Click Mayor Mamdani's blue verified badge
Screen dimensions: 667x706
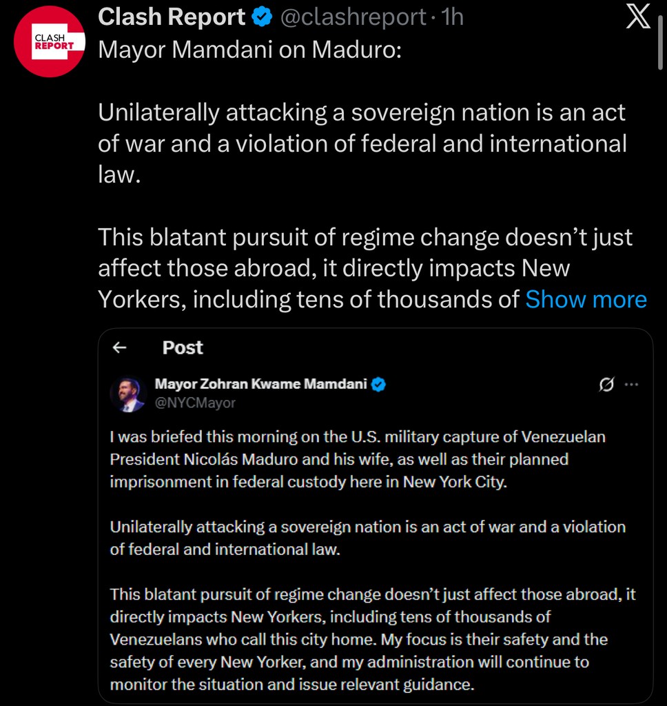click(x=379, y=385)
